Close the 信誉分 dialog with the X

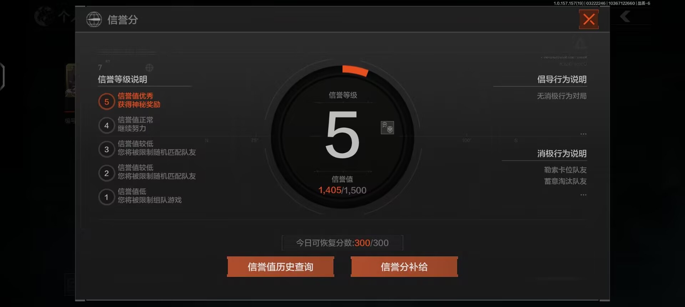tap(589, 19)
